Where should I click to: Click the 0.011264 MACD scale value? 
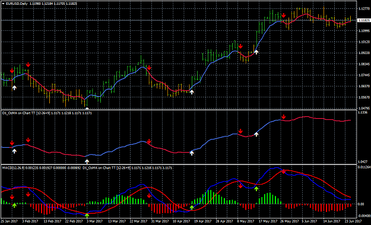tap(364, 167)
